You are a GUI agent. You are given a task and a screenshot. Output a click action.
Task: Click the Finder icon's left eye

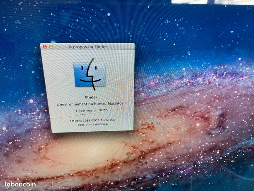82,68
